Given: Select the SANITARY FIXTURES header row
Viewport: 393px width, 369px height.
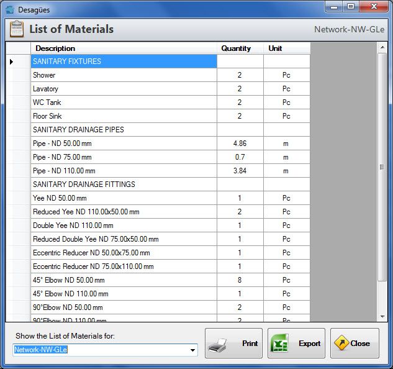Looking at the screenshot, I should click(x=124, y=61).
